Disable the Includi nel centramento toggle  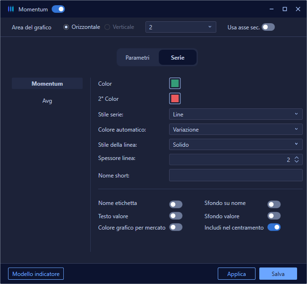coord(274,227)
